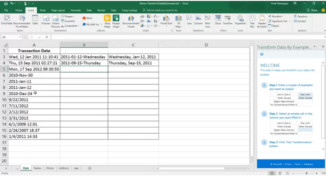
Task: Open Recommended Charts
Action: coord(131,21)
